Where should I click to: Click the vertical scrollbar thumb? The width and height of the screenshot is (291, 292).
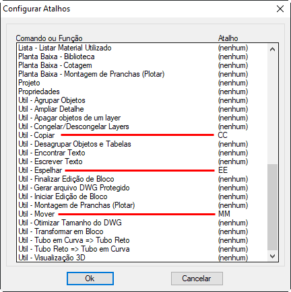pos(272,207)
